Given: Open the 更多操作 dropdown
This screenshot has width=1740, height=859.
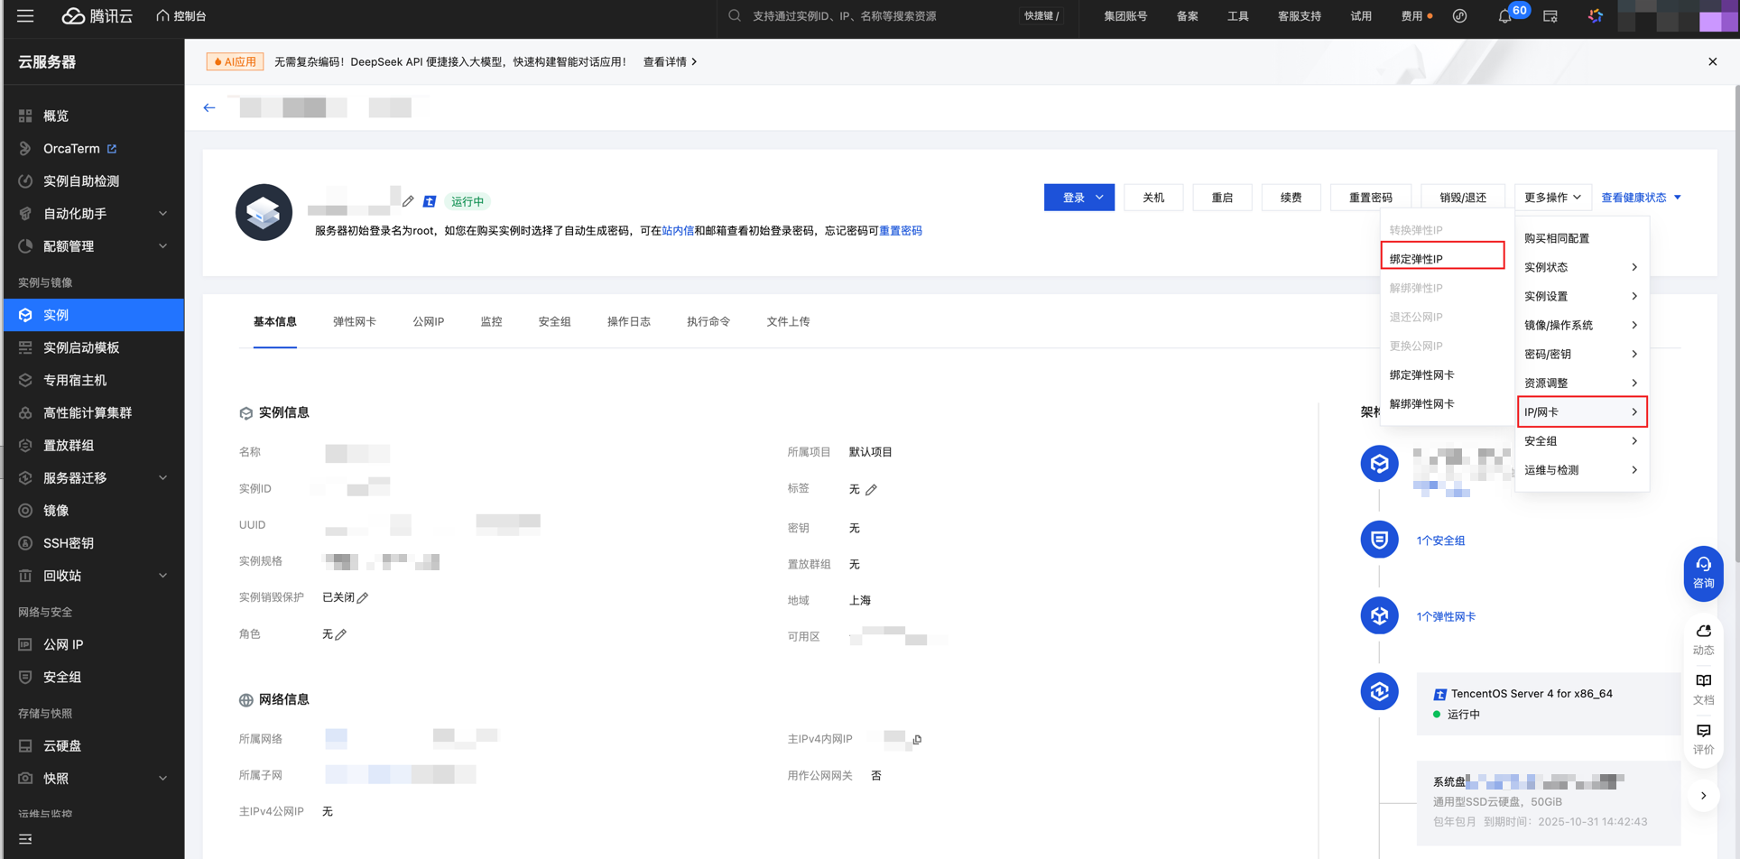Looking at the screenshot, I should click(x=1551, y=198).
